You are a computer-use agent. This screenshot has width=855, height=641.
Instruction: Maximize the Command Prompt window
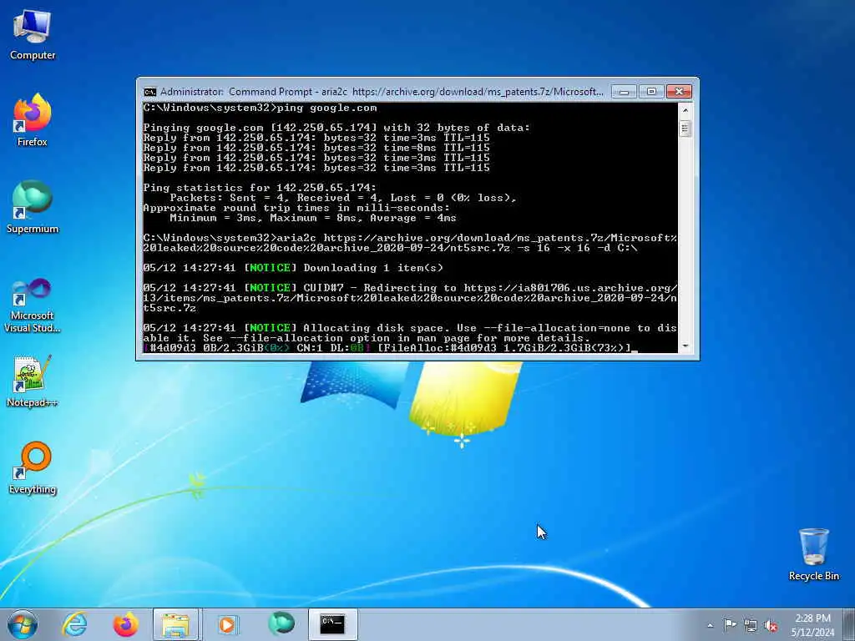651,92
